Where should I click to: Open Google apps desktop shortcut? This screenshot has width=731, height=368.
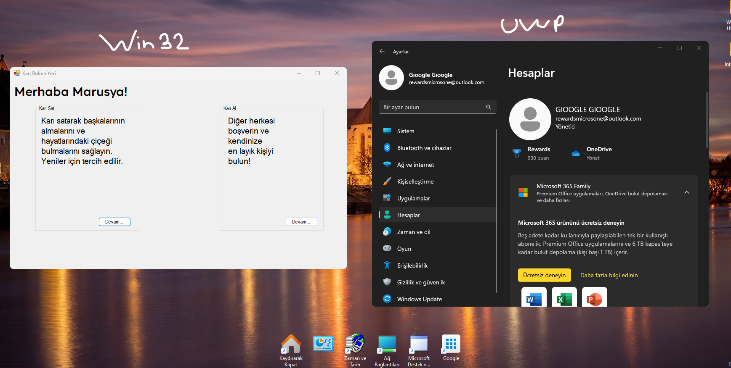tap(451, 348)
